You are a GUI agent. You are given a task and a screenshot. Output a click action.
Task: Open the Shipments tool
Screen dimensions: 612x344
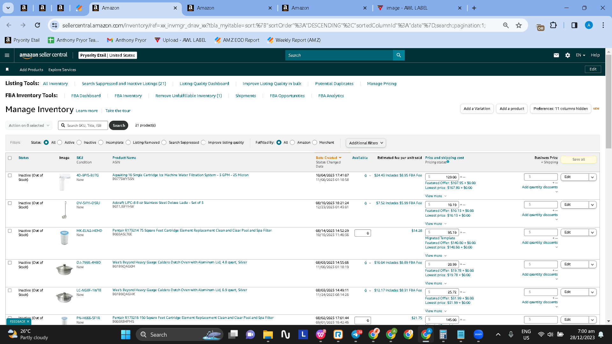point(246,96)
